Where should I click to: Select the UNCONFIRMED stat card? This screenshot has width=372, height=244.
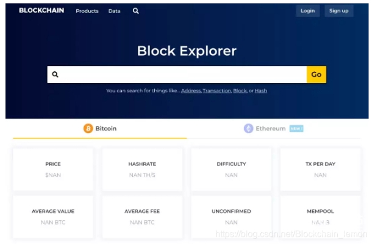[231, 217]
